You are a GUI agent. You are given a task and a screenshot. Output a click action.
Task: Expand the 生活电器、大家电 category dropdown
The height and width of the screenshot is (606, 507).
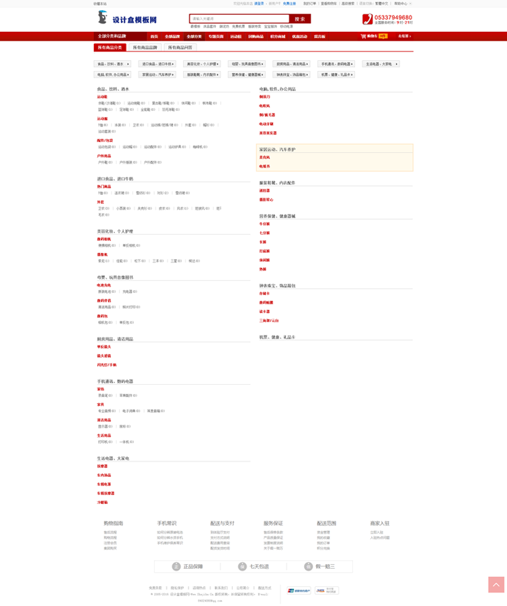click(x=381, y=64)
